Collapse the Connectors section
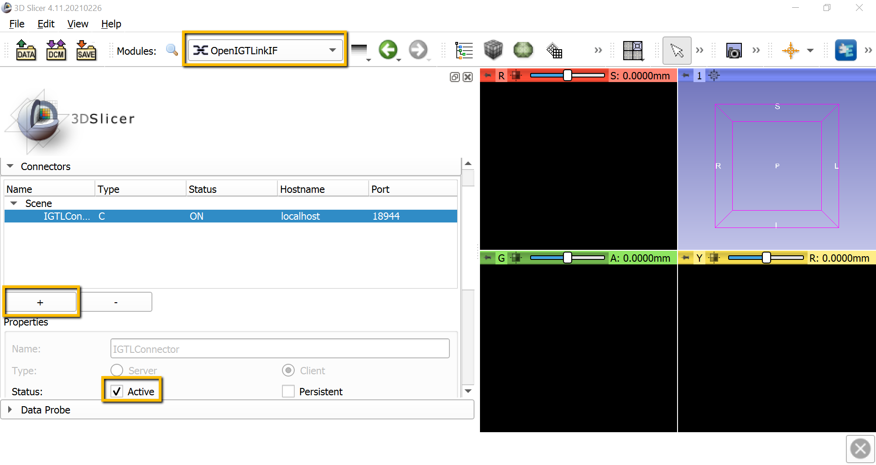The image size is (876, 465). pyautogui.click(x=10, y=166)
